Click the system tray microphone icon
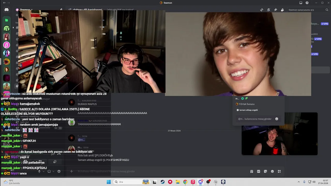 [304, 182]
